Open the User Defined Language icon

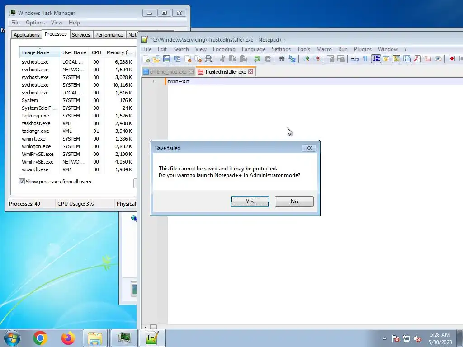pyautogui.click(x=386, y=59)
